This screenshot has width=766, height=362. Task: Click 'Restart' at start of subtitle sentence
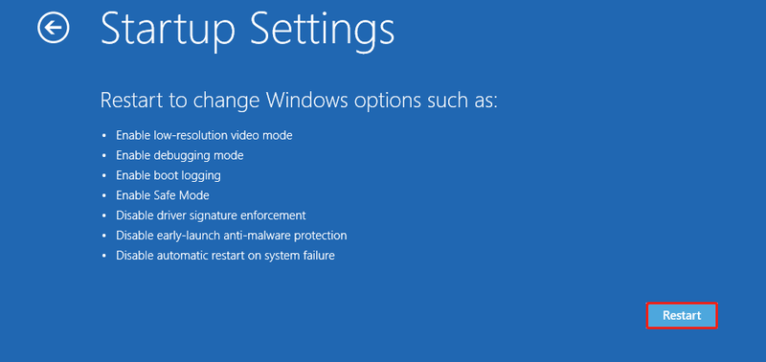(129, 101)
